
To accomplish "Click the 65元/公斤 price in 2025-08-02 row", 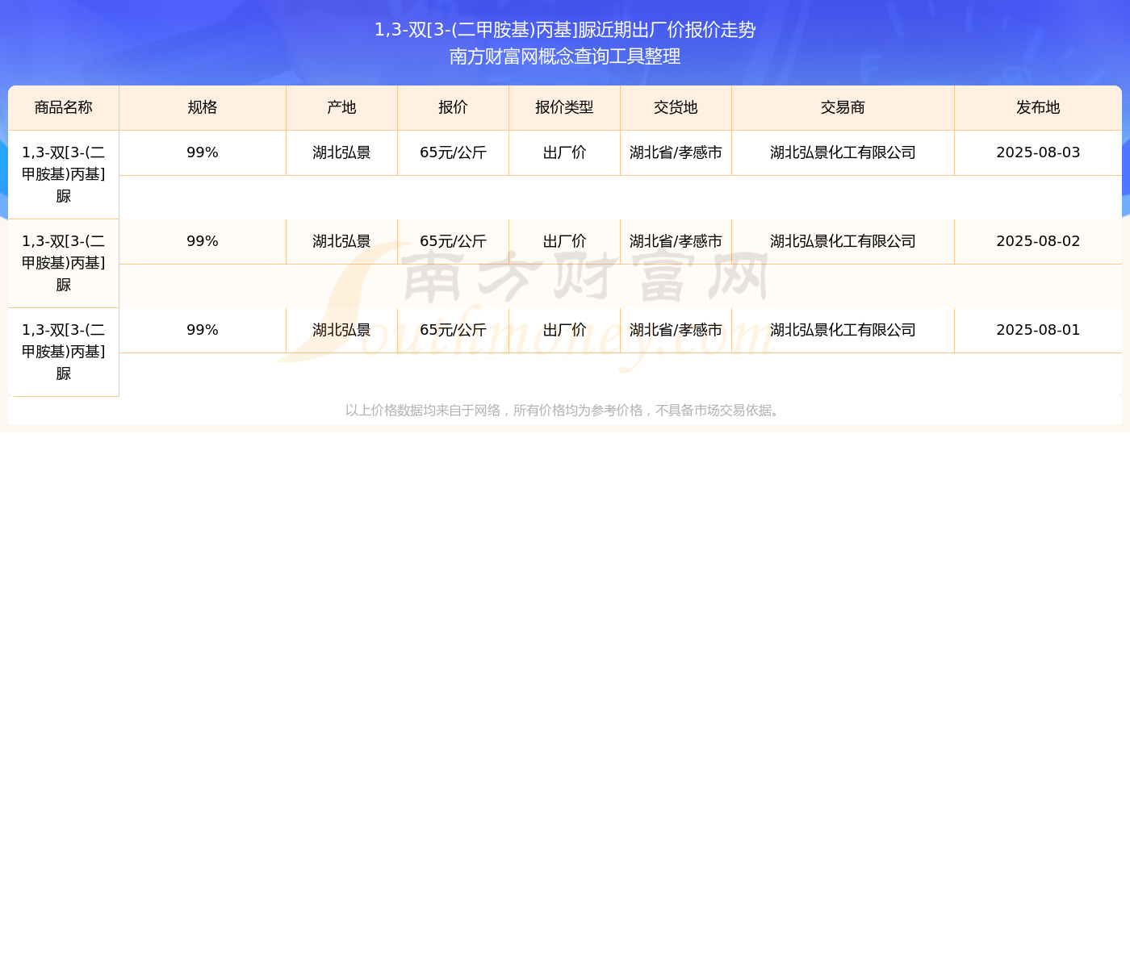I will point(453,241).
